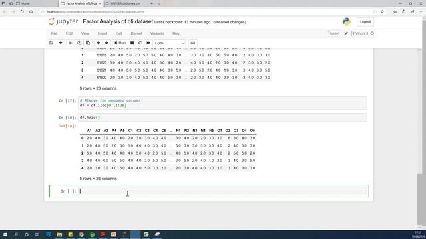The height and width of the screenshot is (239, 426).
Task: Open the cell type Code dropdown
Action: 170,43
